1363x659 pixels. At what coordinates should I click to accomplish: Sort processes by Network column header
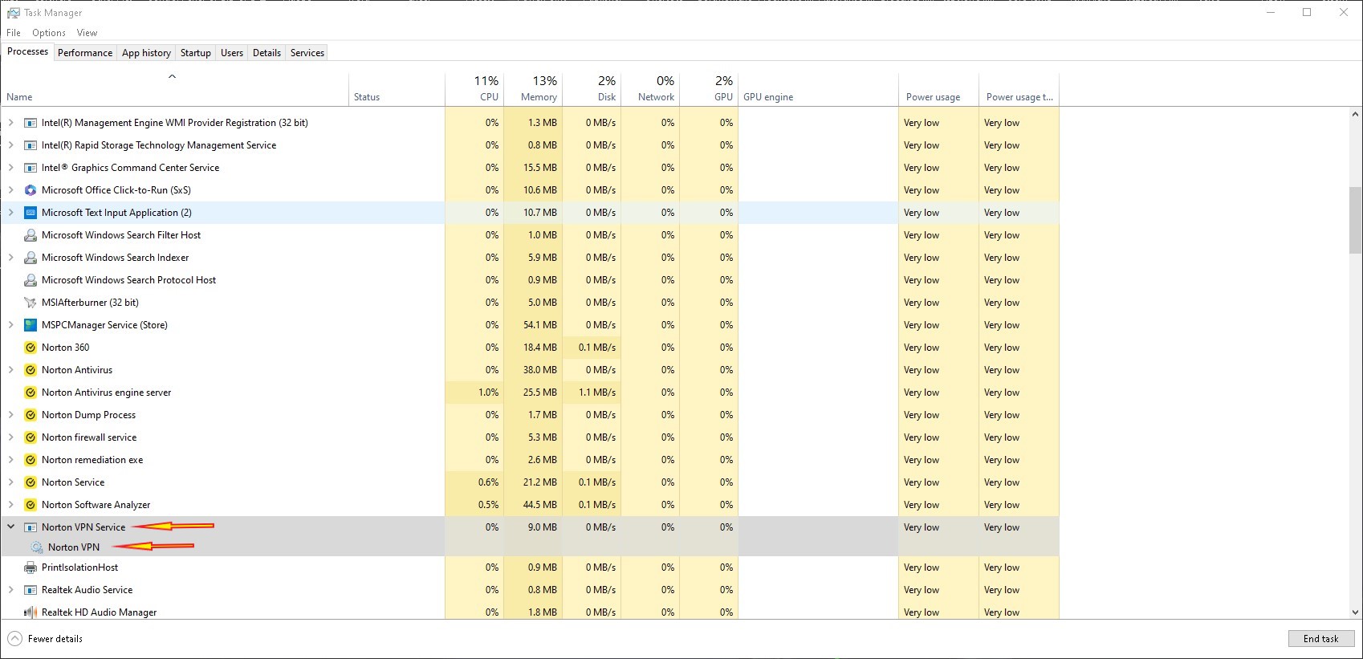pyautogui.click(x=650, y=89)
